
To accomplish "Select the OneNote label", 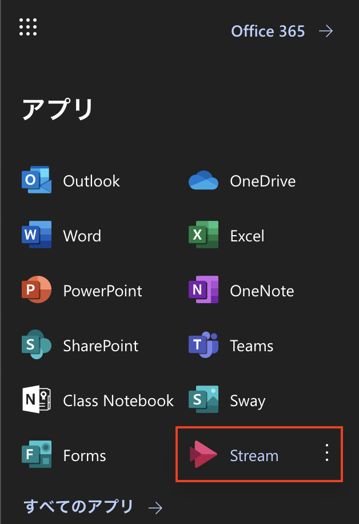I will point(262,291).
